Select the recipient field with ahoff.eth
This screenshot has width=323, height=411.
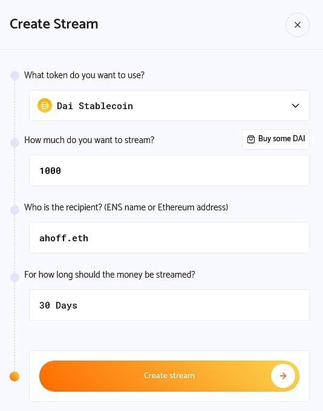pos(169,238)
